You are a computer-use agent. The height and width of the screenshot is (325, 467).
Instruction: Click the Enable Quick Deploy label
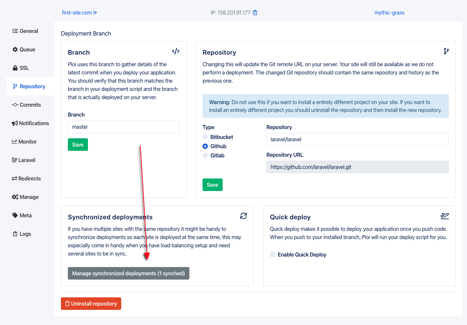(x=302, y=255)
